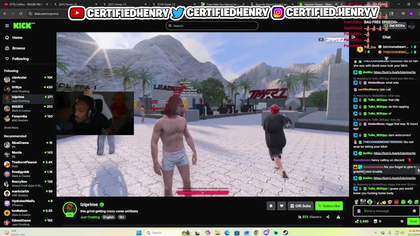The width and height of the screenshot is (420, 236).
Task: Click the purple gift icon in chat box
Action: click(359, 211)
